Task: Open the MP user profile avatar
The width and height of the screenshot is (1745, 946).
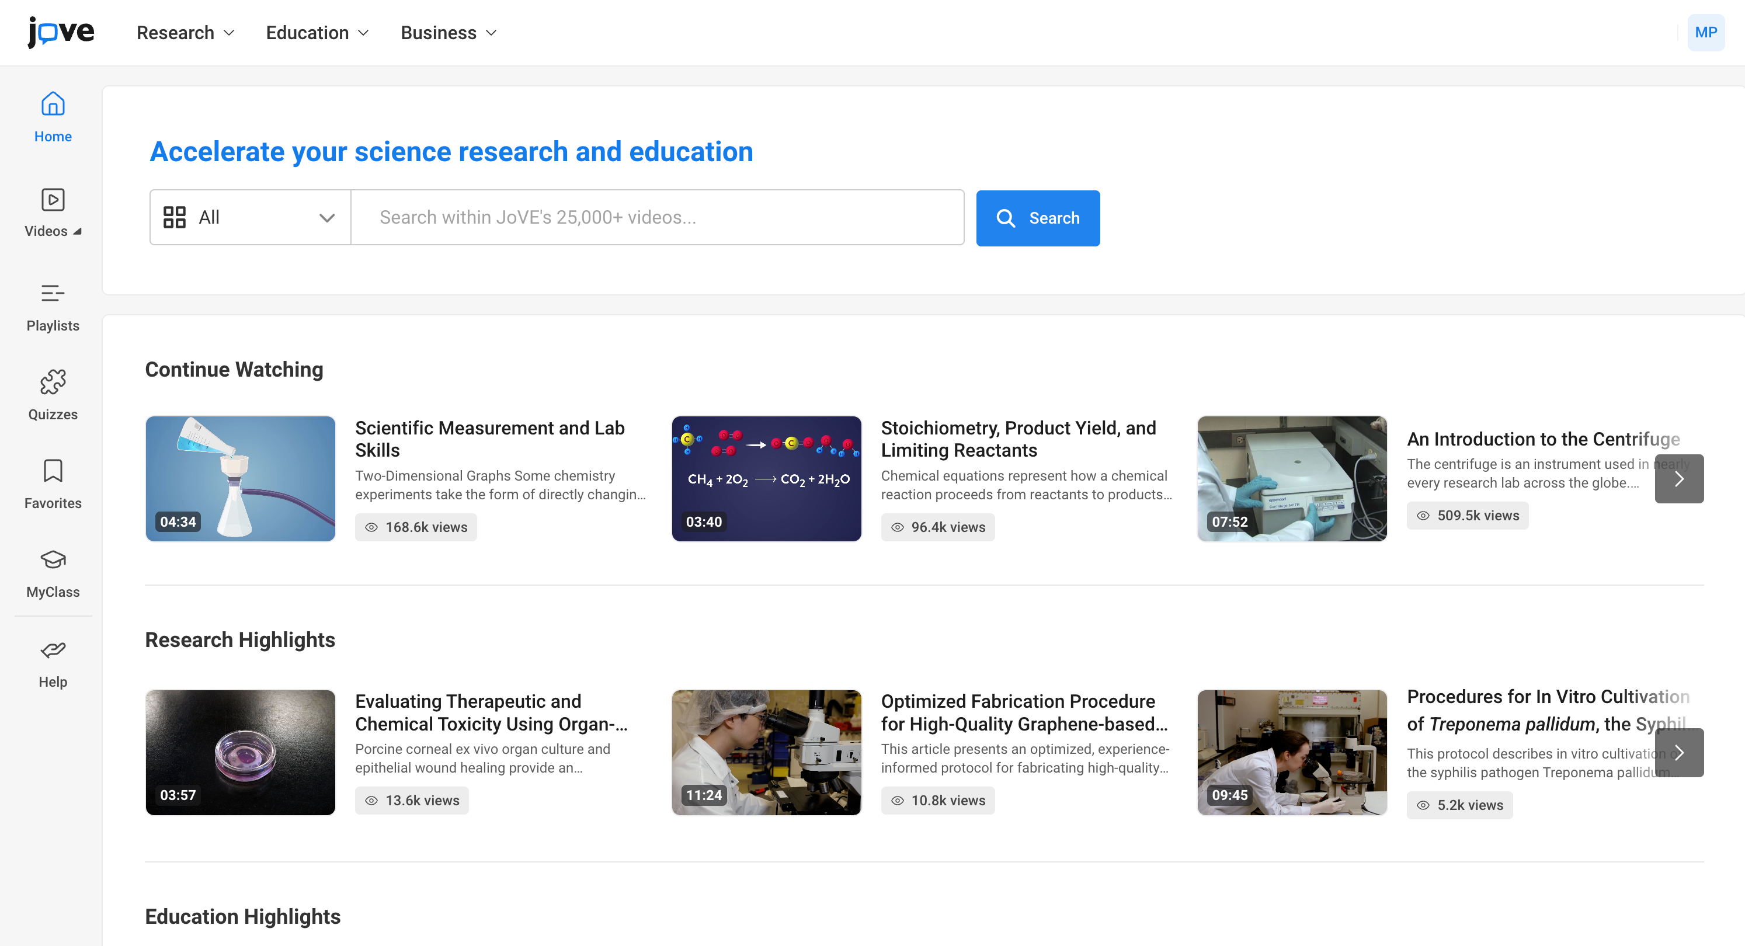Action: click(1705, 33)
